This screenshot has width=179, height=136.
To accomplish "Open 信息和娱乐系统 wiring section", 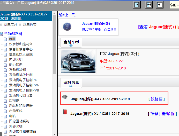I will click(x=21, y=54).
